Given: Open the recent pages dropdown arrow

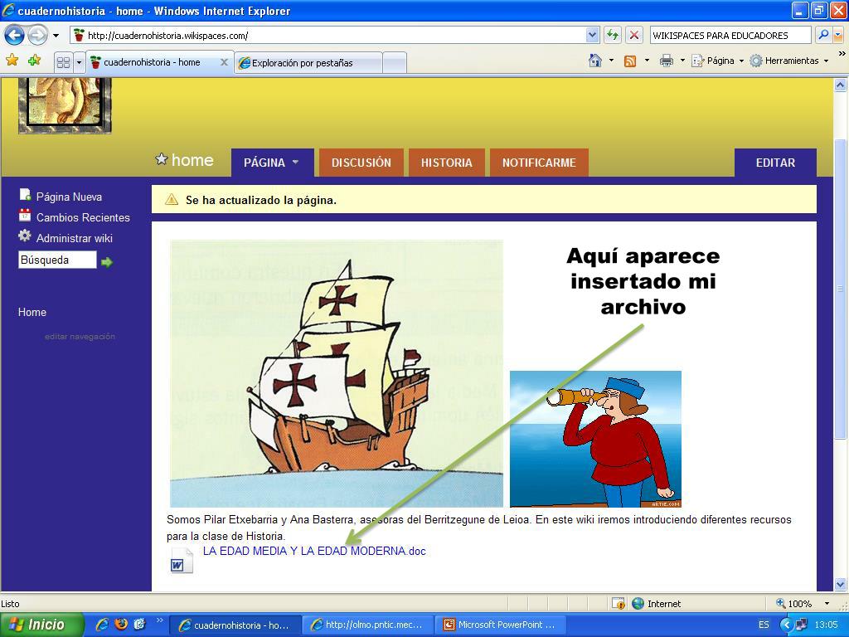Looking at the screenshot, I should (56, 36).
